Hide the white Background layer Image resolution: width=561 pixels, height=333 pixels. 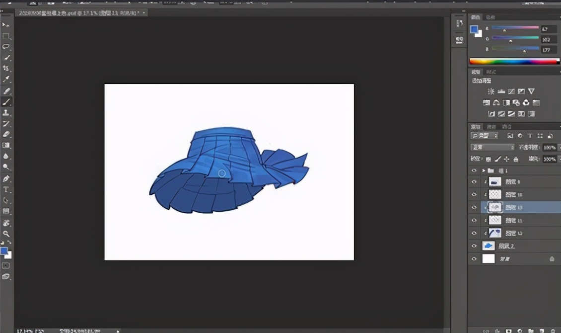coord(474,259)
